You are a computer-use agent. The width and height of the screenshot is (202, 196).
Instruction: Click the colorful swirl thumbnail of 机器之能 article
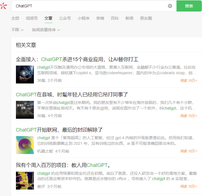(x=25, y=145)
